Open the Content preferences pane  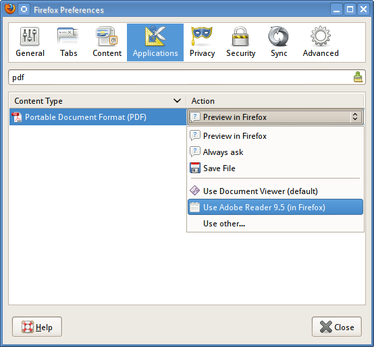107,42
